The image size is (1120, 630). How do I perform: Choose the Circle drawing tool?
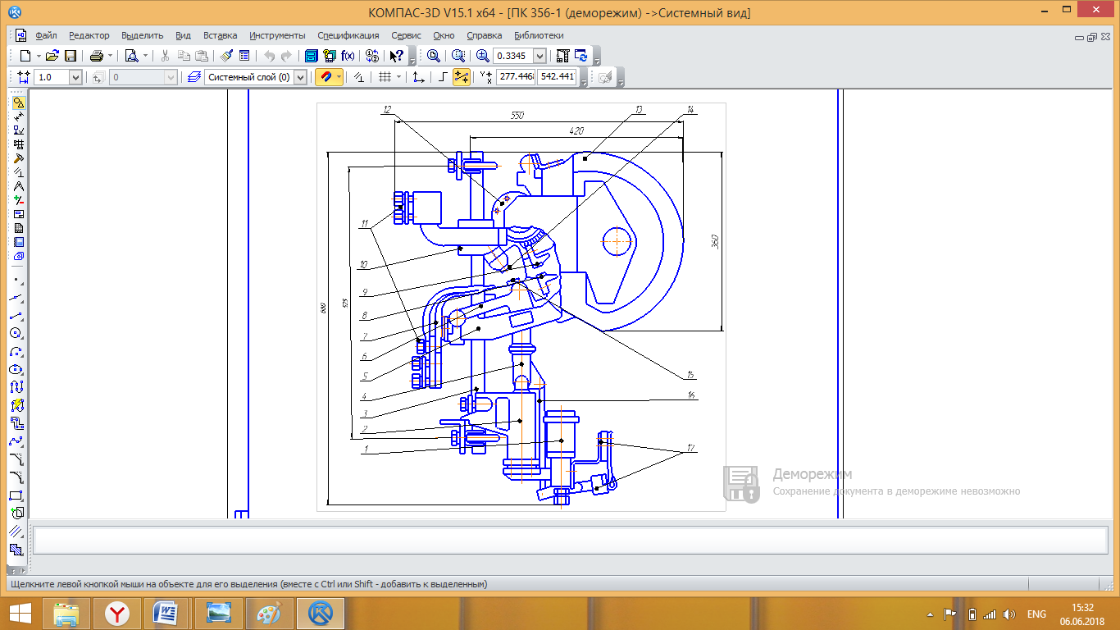16,333
